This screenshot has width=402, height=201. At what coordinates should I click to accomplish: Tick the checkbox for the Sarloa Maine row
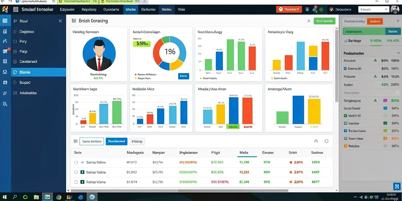(x=76, y=172)
